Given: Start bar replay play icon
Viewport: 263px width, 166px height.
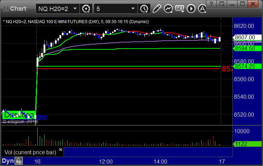Looking at the screenshot, I should [191, 9].
